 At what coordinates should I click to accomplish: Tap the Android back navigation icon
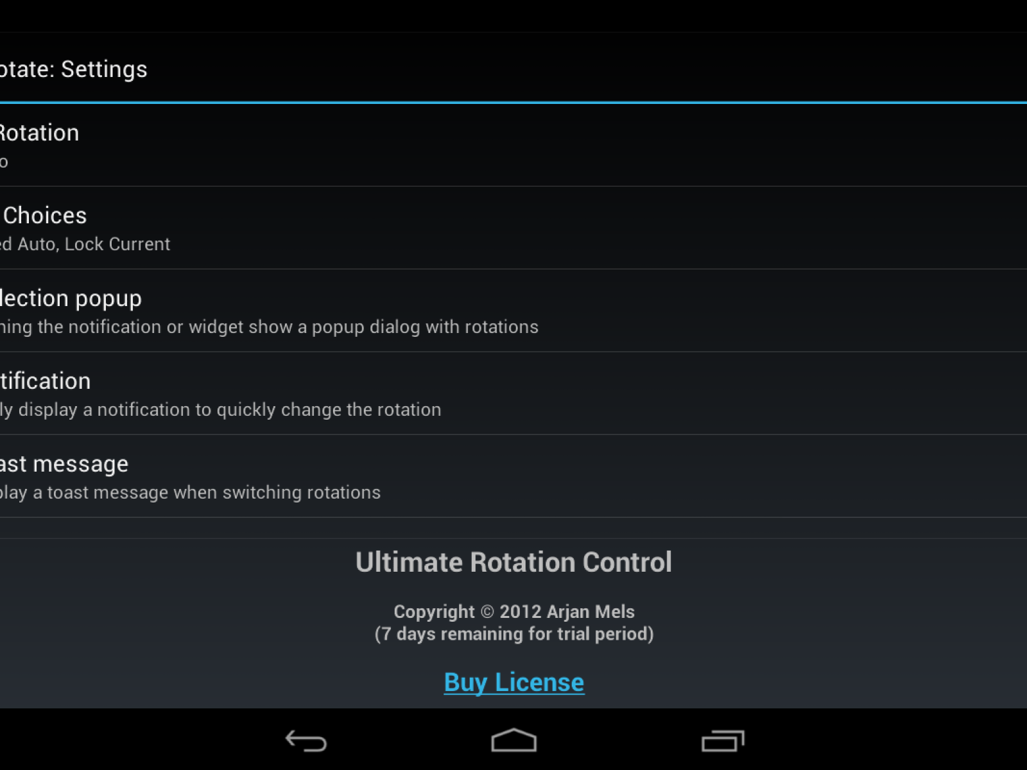tap(306, 741)
